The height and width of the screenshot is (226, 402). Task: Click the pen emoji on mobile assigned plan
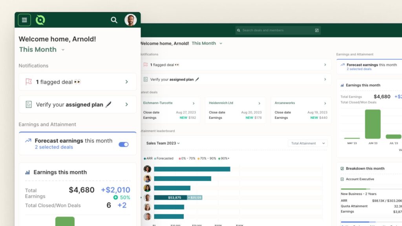coord(108,104)
